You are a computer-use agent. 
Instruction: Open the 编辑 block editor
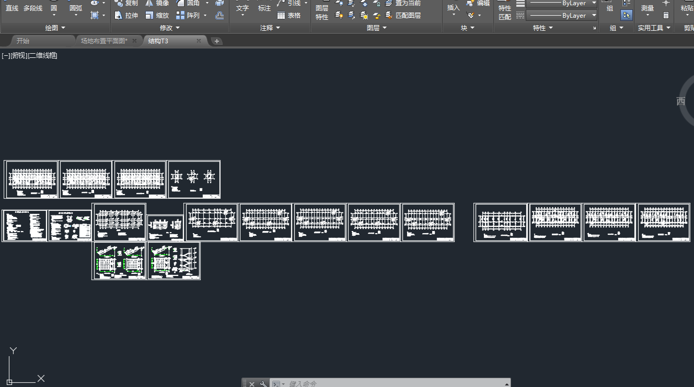[x=478, y=3]
